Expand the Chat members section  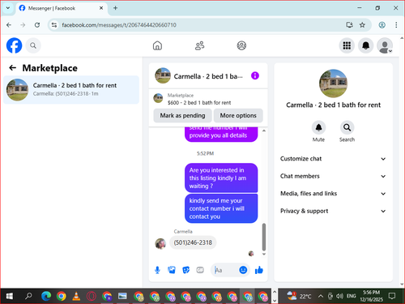[x=333, y=176]
